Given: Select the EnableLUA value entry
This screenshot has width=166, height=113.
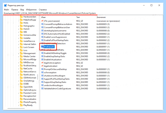Looking at the screenshot, I should coord(49,47).
